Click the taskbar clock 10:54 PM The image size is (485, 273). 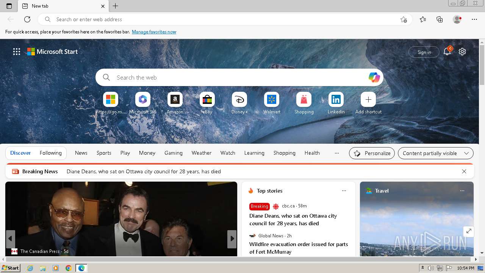pos(466,268)
